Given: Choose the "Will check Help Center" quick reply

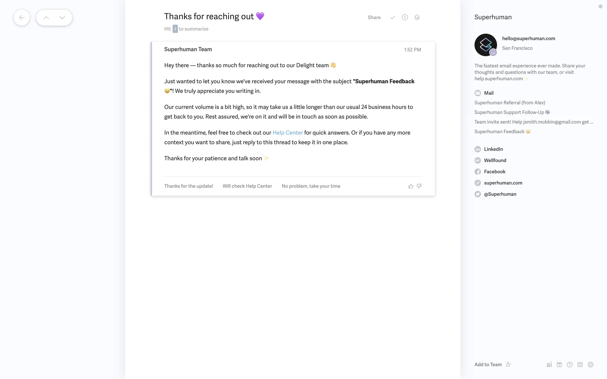Looking at the screenshot, I should click(x=247, y=186).
